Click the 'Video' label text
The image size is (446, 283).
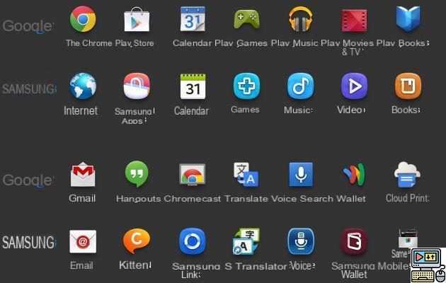point(350,110)
